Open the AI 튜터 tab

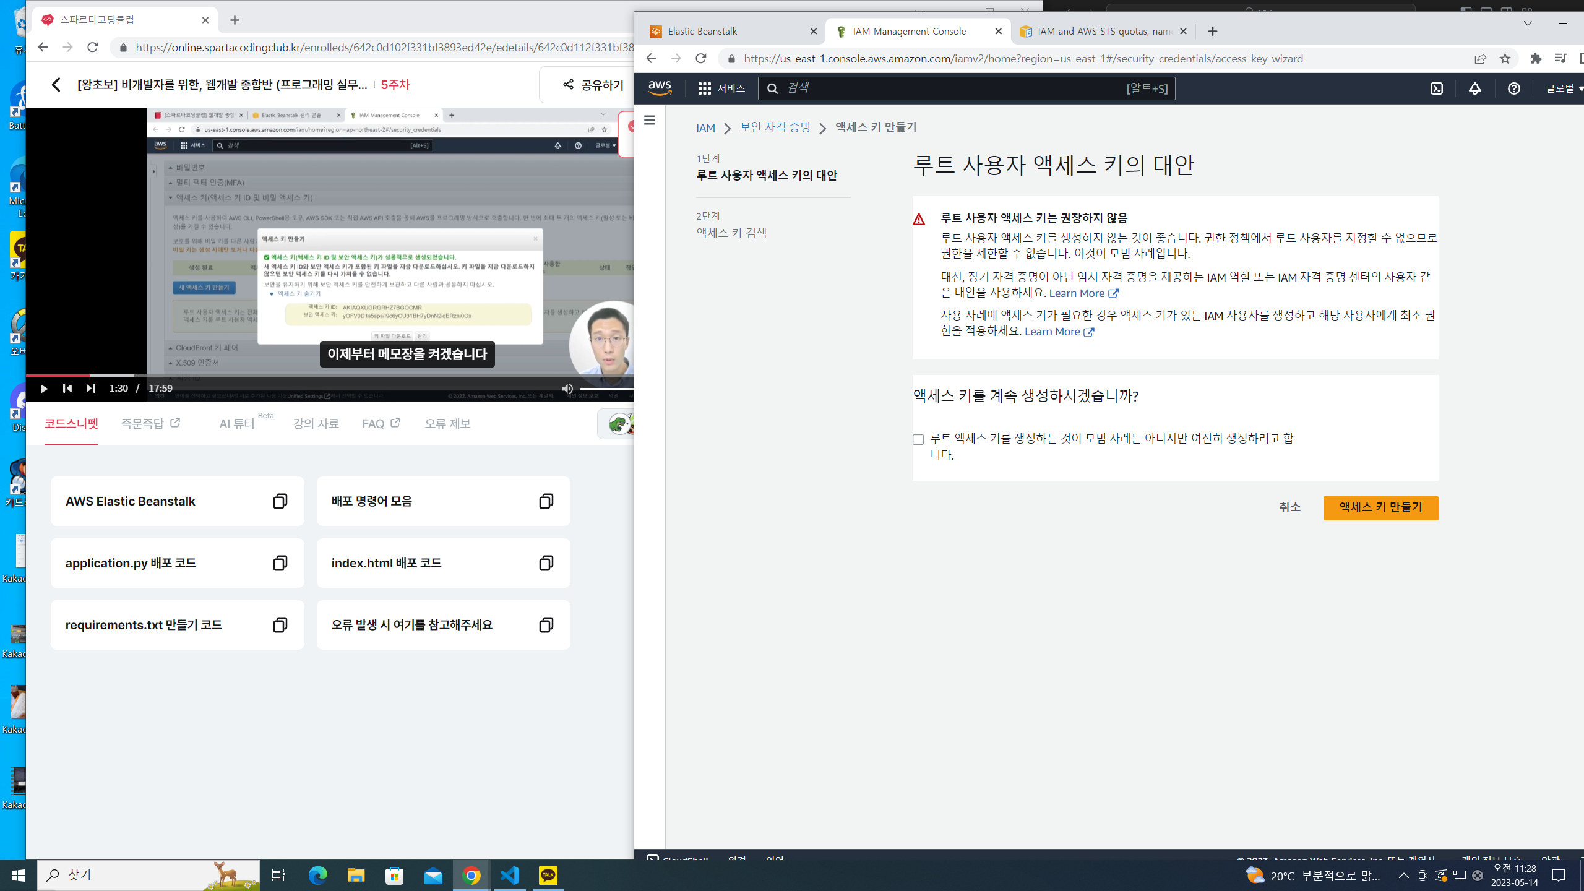[x=237, y=424]
